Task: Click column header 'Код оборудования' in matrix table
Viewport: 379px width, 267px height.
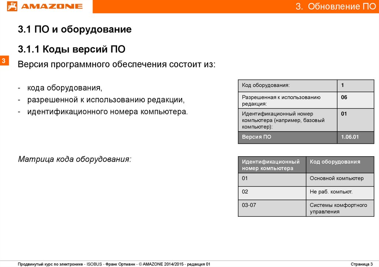Action: point(340,165)
